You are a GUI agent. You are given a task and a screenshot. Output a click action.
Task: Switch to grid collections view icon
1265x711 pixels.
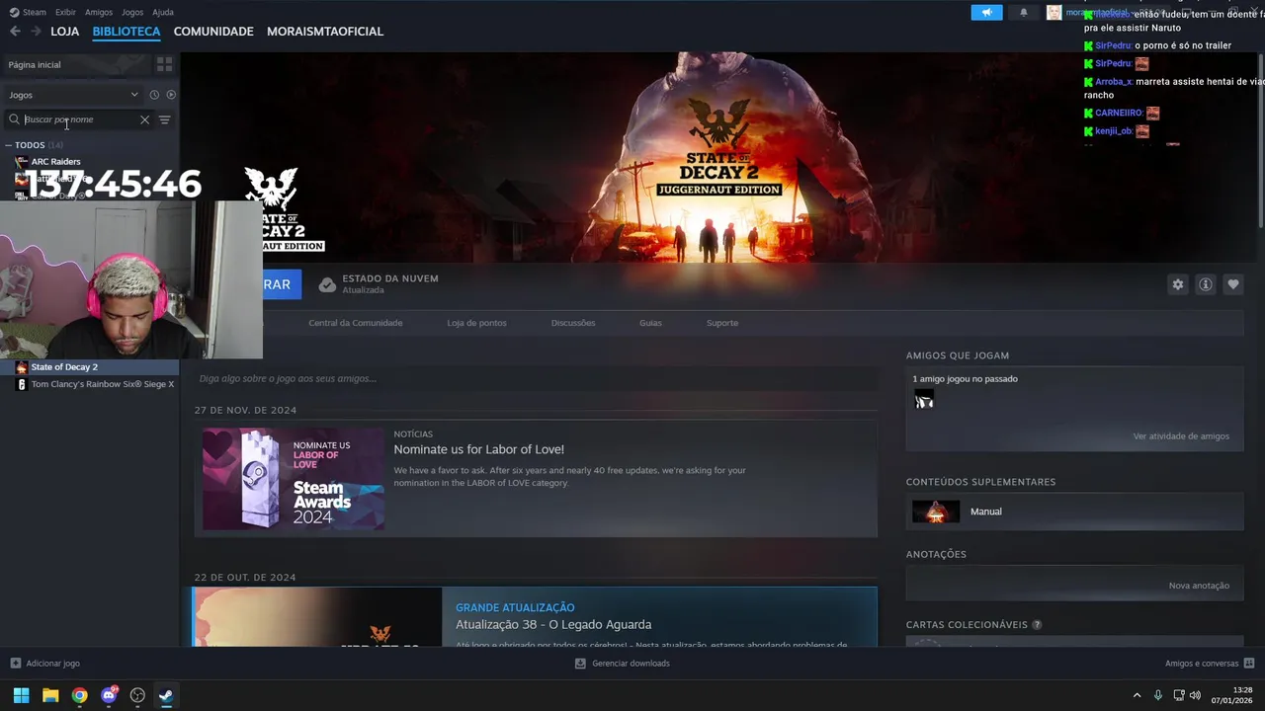pos(164,64)
